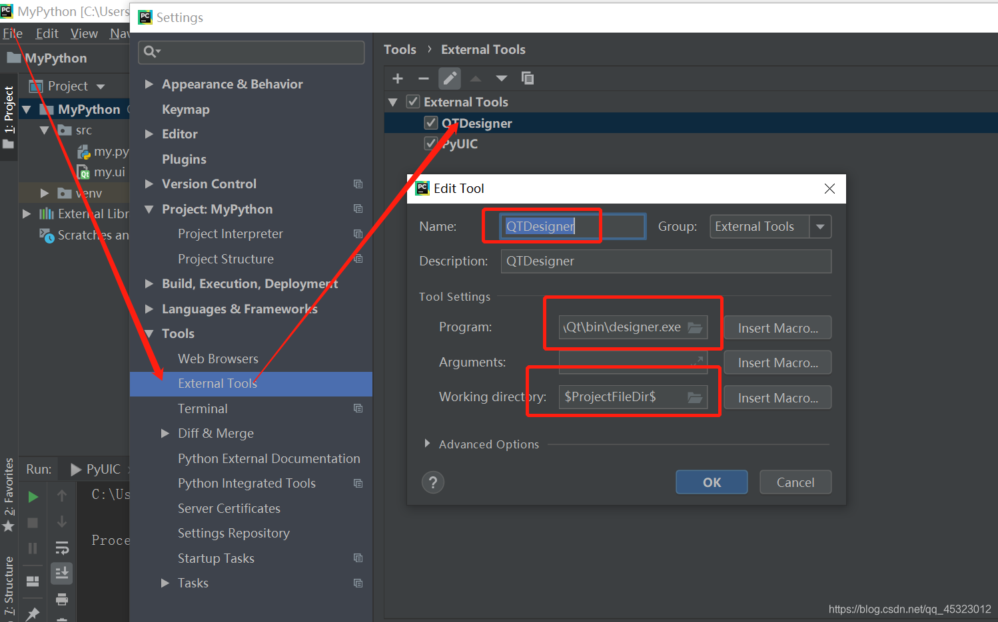The width and height of the screenshot is (998, 622).
Task: Click project-level icon beside Startup Tasks
Action: [358, 558]
